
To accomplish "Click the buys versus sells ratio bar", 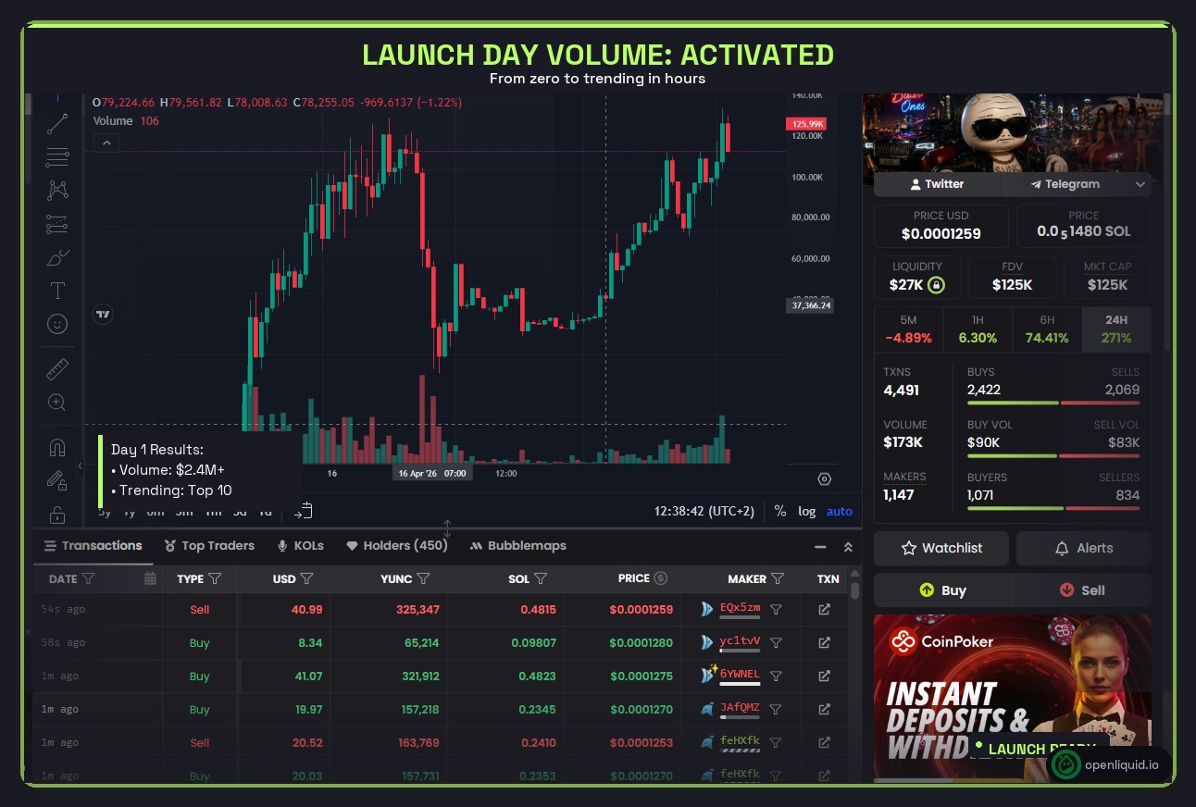I will point(1053,403).
